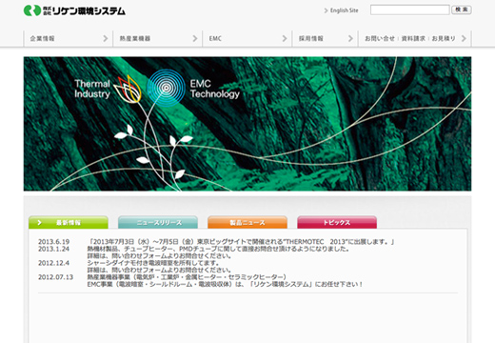Click the chevron after お見積り
The width and height of the screenshot is (495, 343).
[x=464, y=38]
